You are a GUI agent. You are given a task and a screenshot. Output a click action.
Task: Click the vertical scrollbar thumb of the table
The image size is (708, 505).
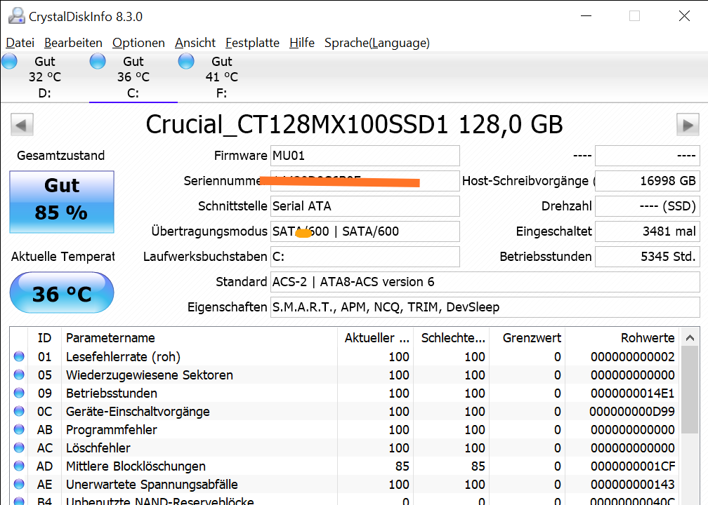[690, 390]
